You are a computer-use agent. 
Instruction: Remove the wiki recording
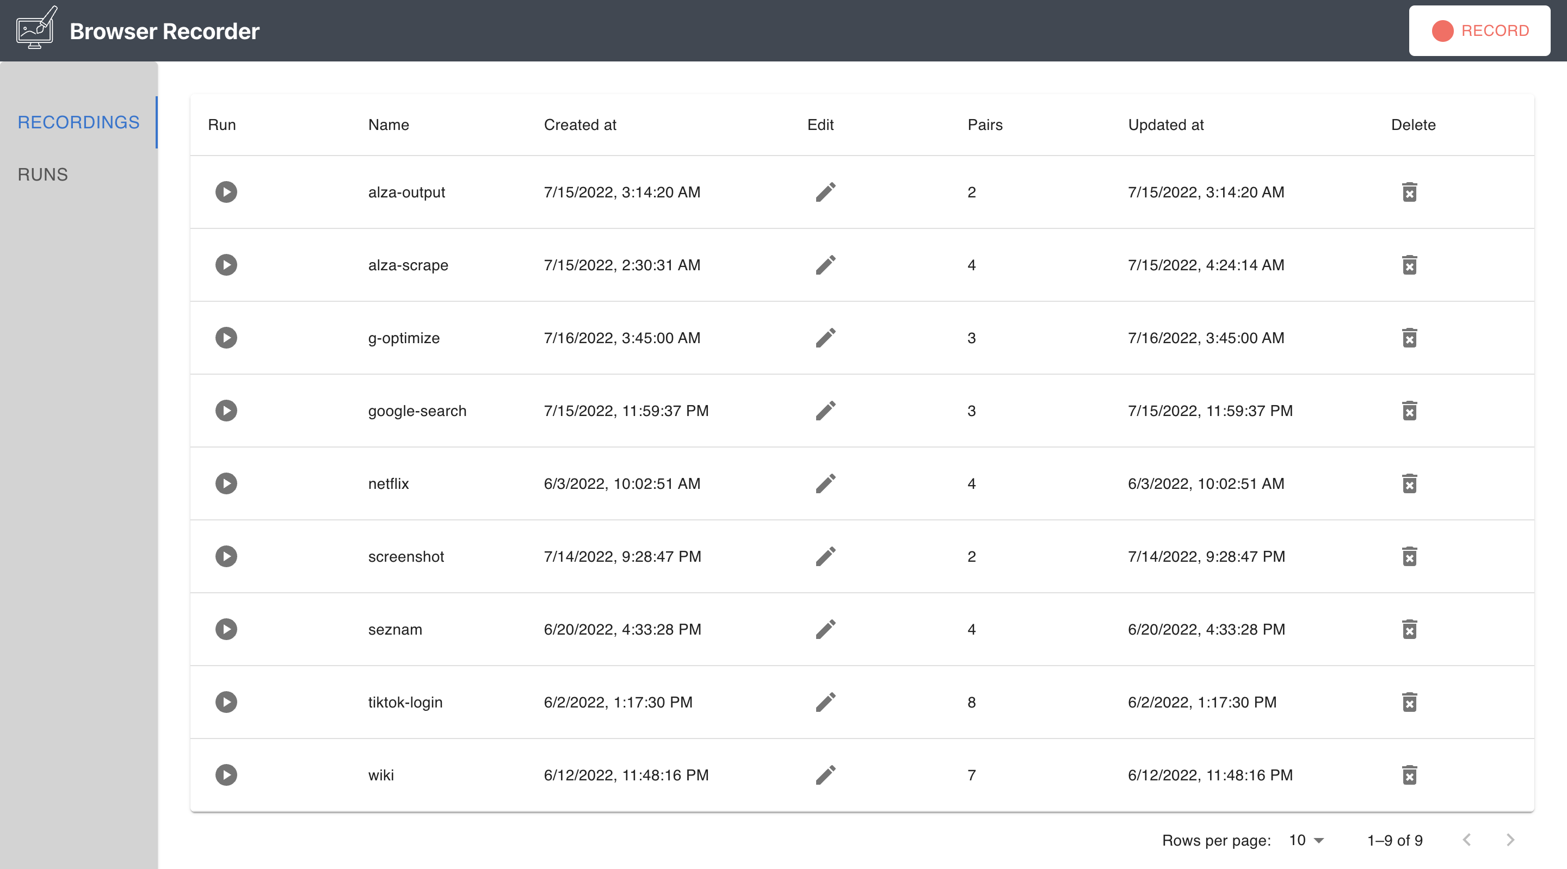coord(1409,775)
